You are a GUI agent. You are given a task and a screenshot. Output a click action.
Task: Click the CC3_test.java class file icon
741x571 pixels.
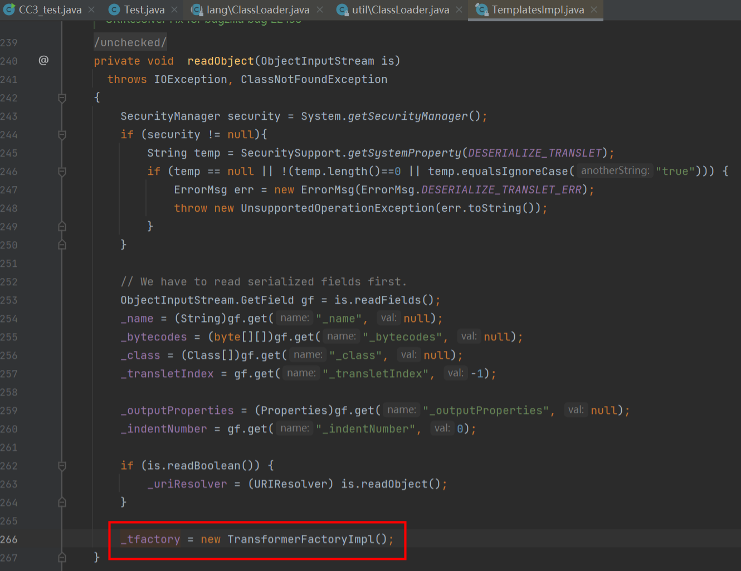(9, 9)
